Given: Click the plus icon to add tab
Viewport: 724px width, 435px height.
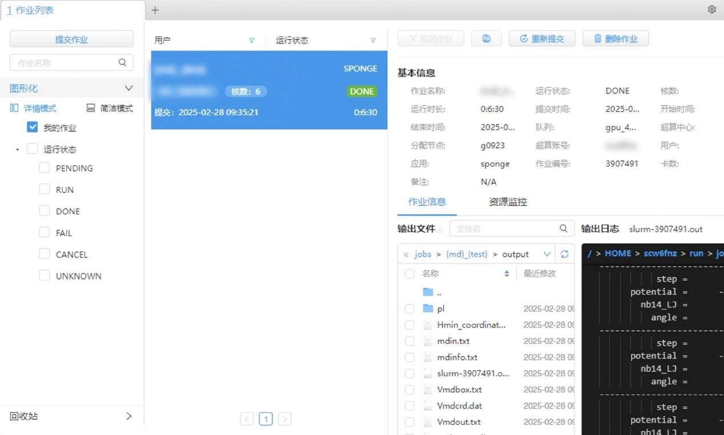Looking at the screenshot, I should point(155,10).
